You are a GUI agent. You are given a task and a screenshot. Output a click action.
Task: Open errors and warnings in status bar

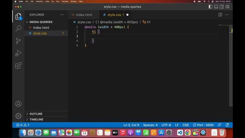click(x=23, y=125)
